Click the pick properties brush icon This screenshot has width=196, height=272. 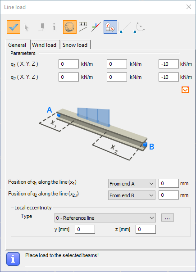[41, 27]
